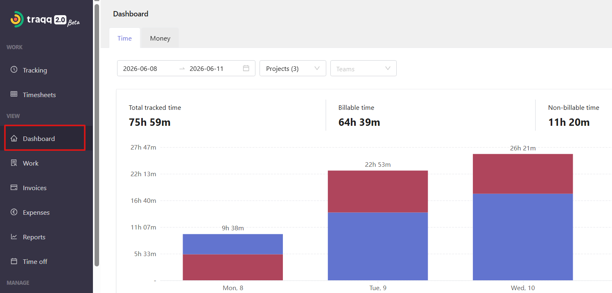Click the Dashboard home icon
The height and width of the screenshot is (293, 612).
(x=14, y=139)
